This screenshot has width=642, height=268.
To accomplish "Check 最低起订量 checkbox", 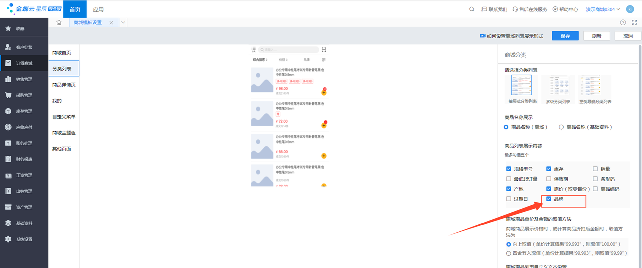I will (509, 179).
